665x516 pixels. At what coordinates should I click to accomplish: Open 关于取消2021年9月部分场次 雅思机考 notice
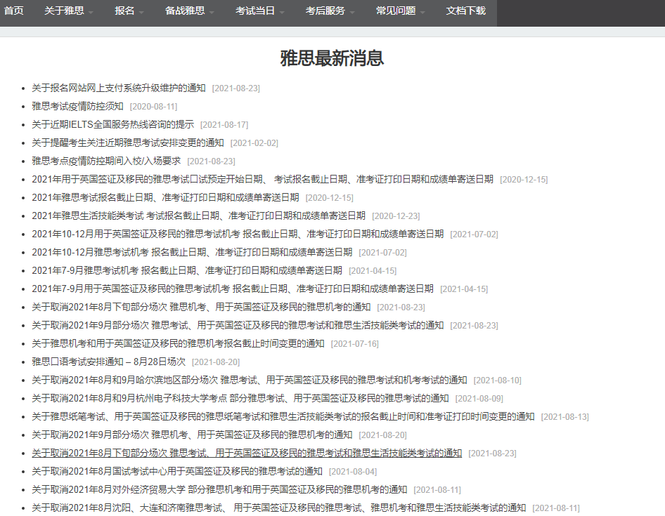192,435
